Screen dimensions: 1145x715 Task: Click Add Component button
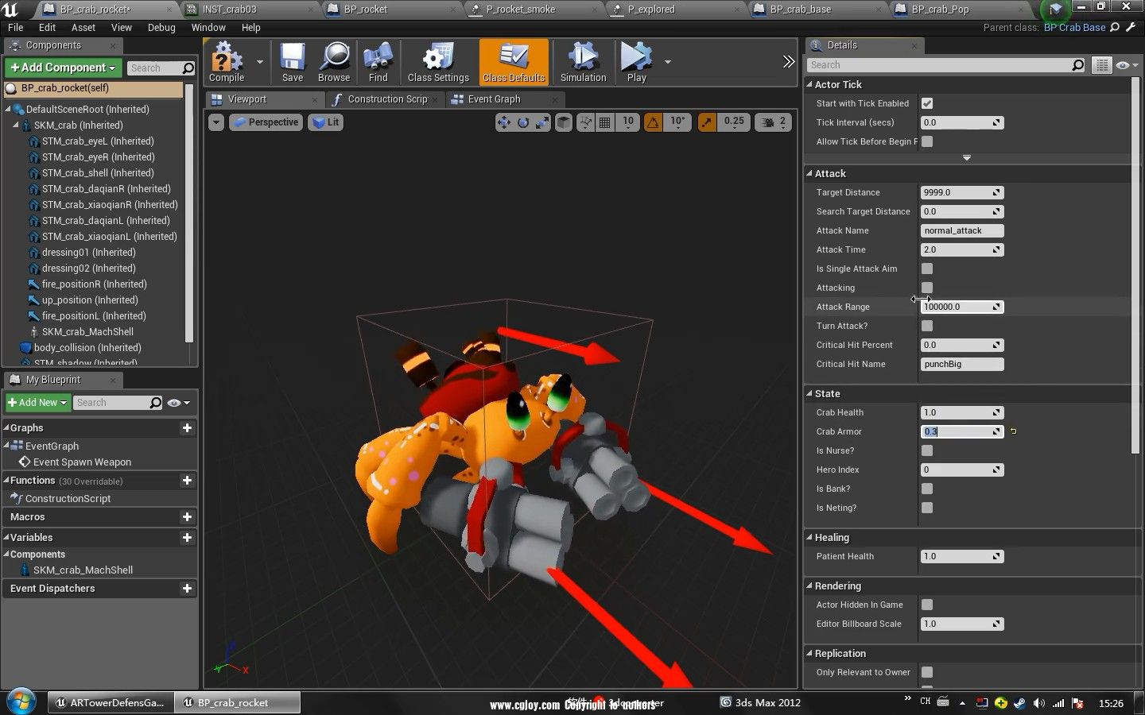[x=64, y=68]
